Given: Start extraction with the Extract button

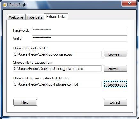Looking at the screenshot, I should click(x=115, y=102).
